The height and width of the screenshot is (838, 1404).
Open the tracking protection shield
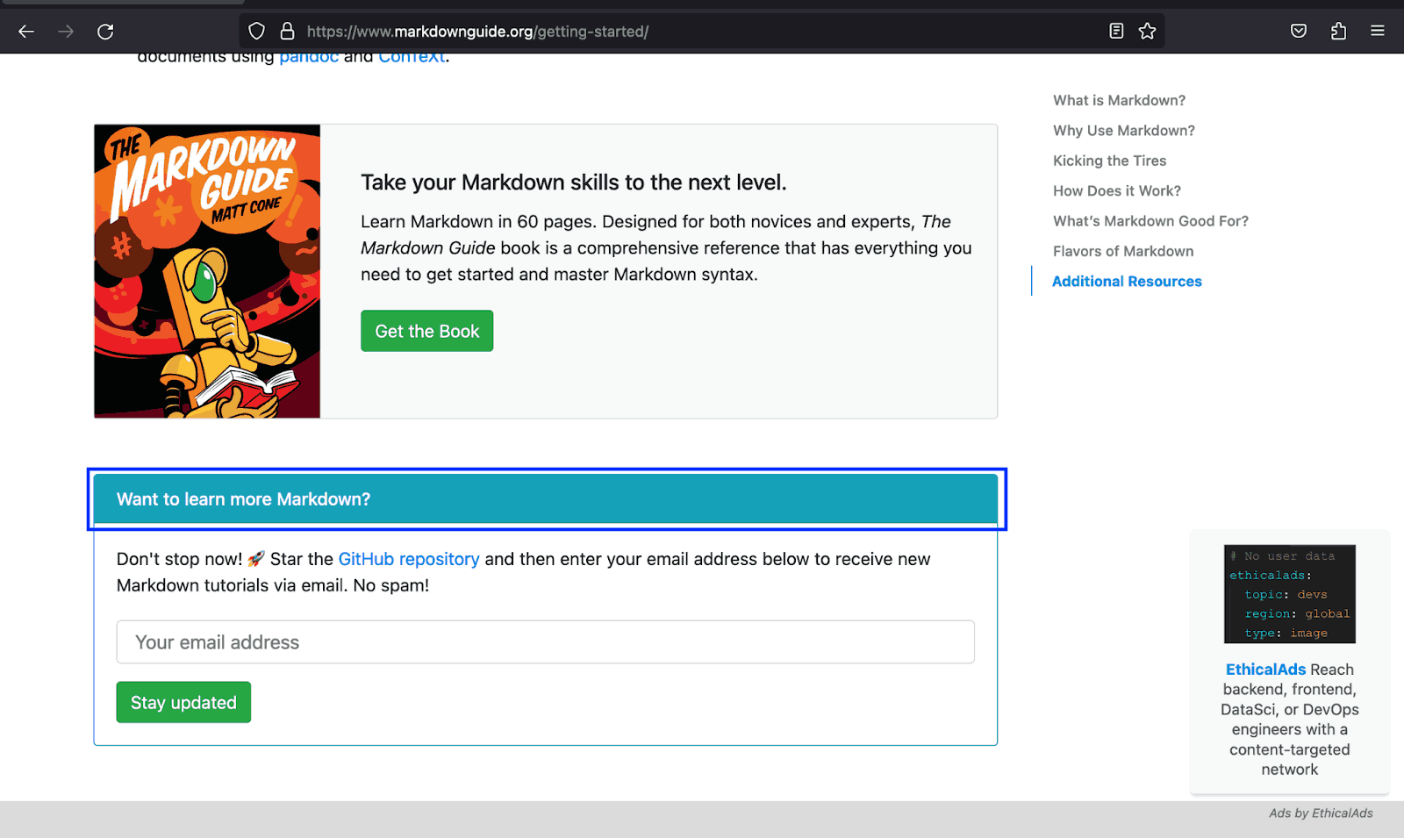[255, 31]
